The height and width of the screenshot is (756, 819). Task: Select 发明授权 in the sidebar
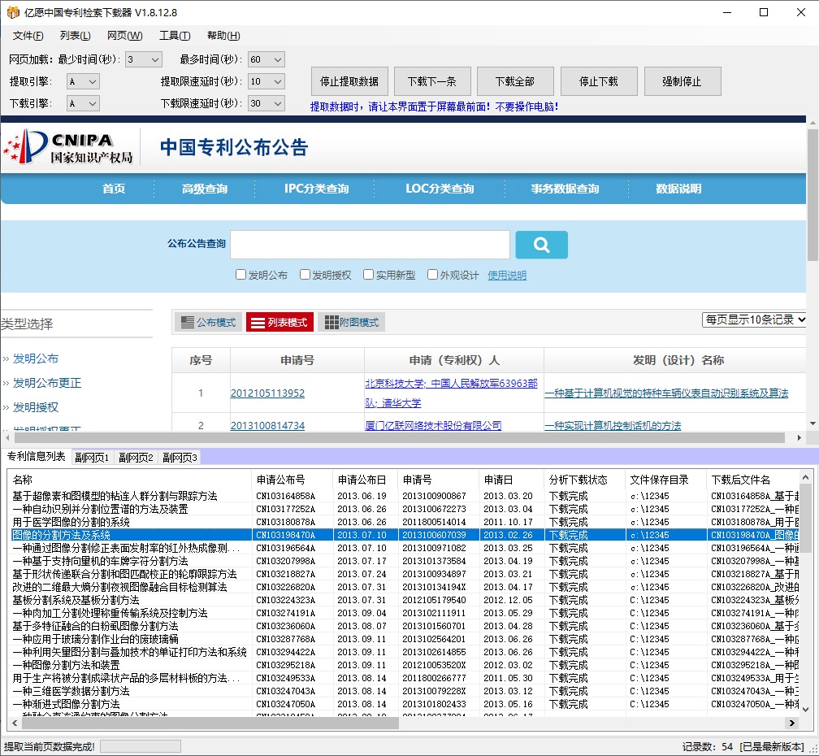tap(36, 407)
